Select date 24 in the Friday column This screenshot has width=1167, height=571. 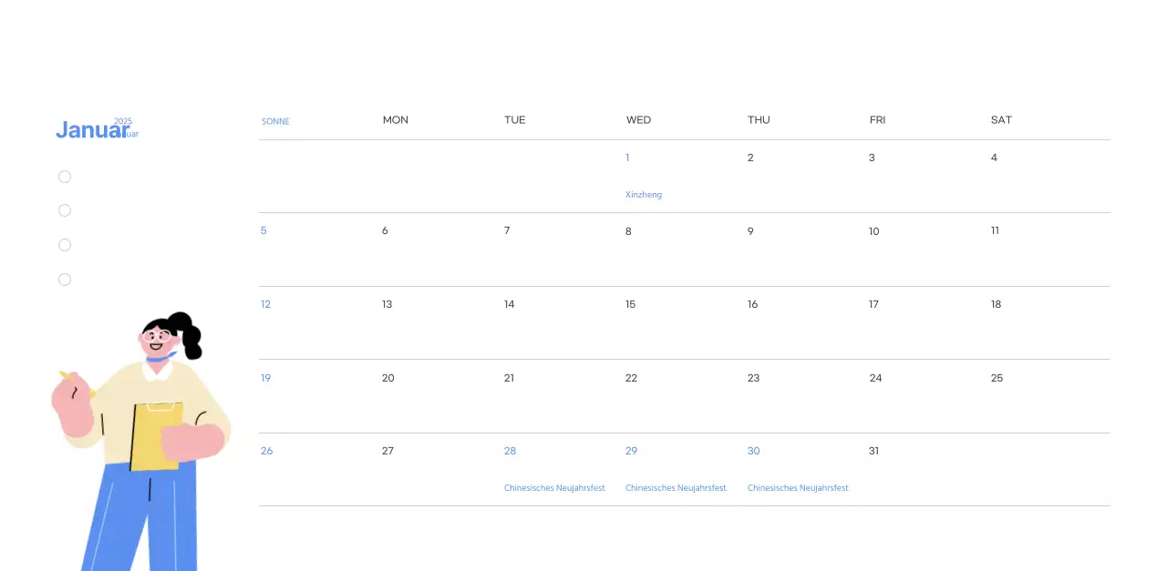click(x=875, y=378)
